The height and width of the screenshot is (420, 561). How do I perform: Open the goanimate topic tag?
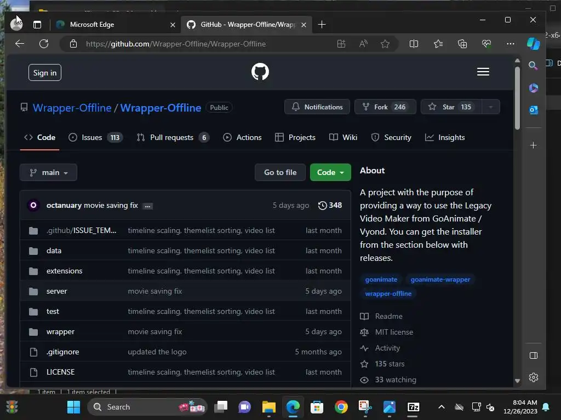(x=381, y=279)
